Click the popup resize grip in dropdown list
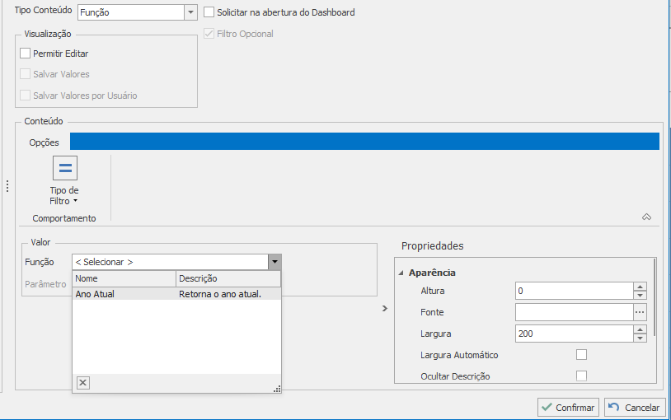Screen dimensions: 671x420 [x=277, y=389]
